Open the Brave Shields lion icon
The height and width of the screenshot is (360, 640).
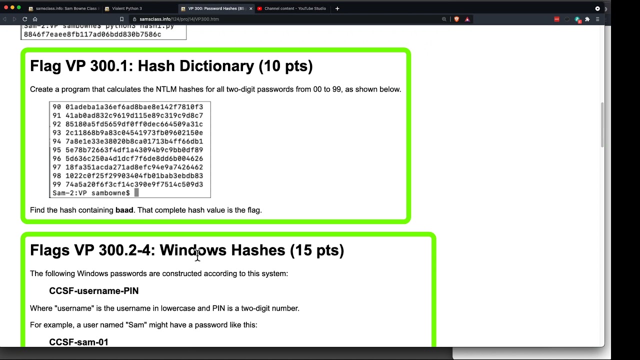[456, 19]
